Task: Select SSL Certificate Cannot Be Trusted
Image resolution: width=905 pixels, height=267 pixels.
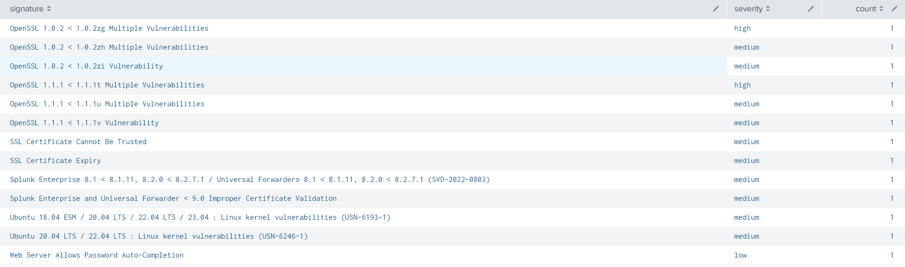Action: click(78, 142)
